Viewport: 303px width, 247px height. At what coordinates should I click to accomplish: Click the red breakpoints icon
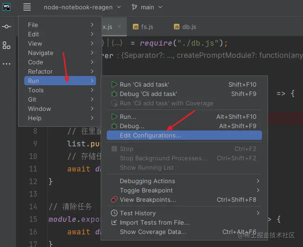point(114,199)
